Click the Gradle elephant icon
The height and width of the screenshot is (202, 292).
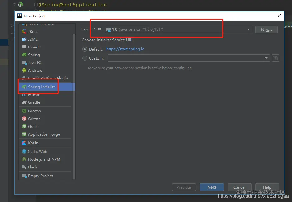(24, 102)
